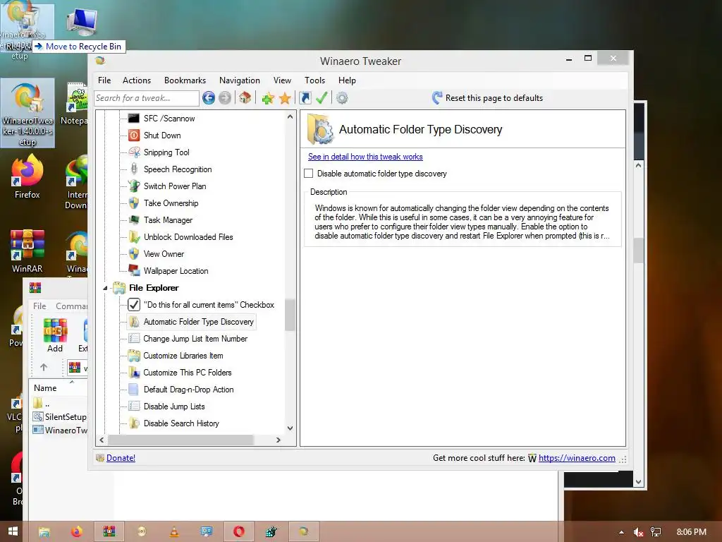The image size is (722, 542).
Task: Open settings gear icon in Winaero toolbar
Action: click(342, 97)
